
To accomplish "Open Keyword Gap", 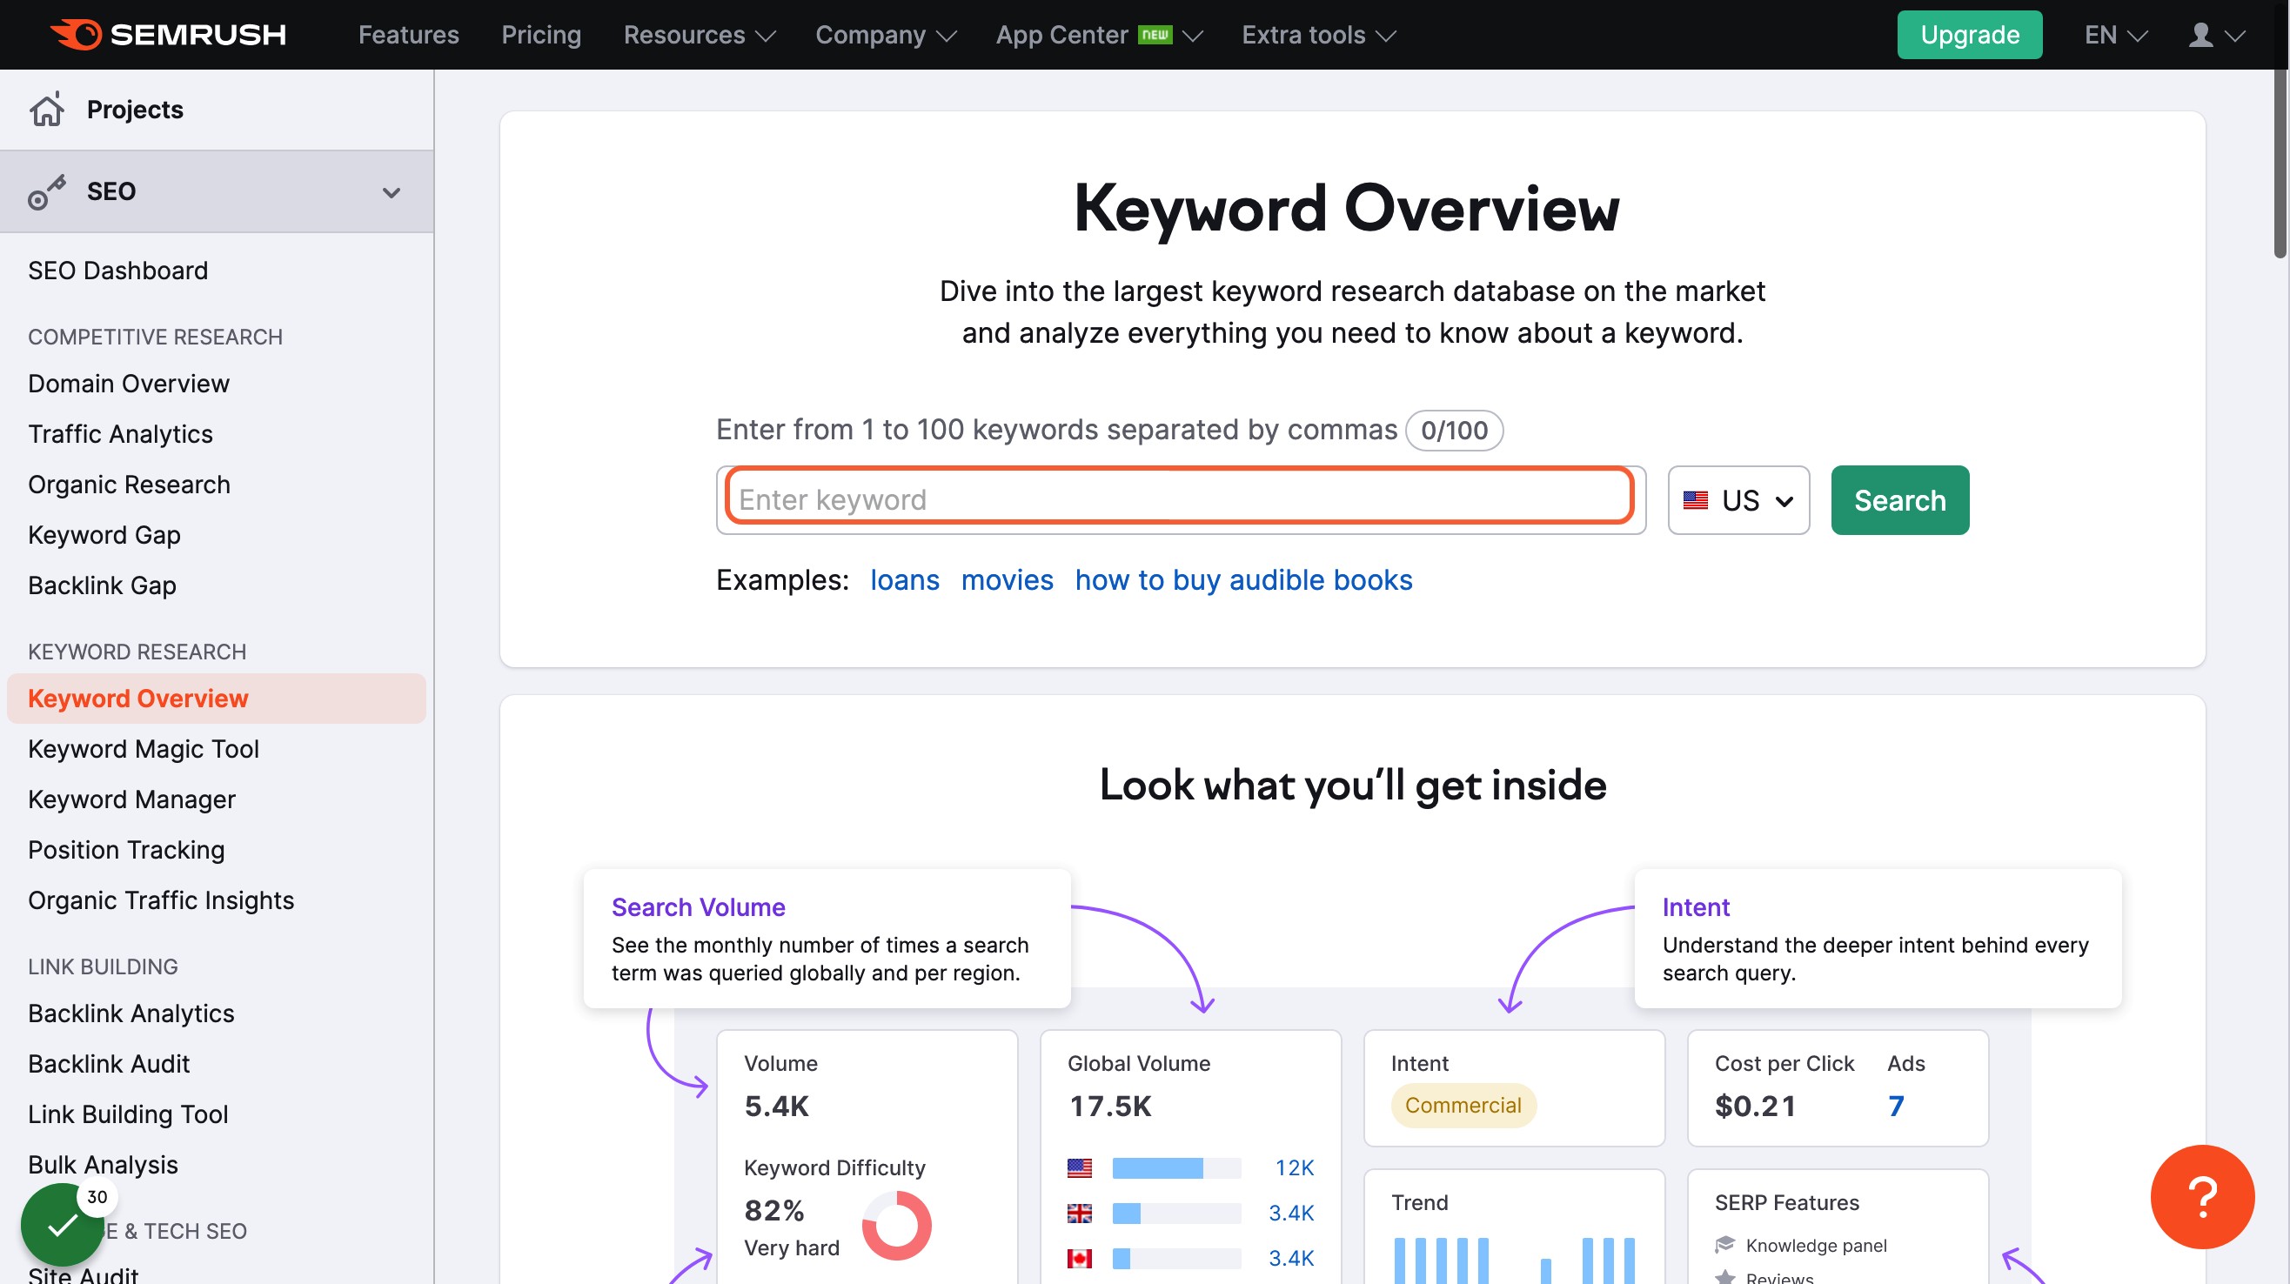I will 104,535.
